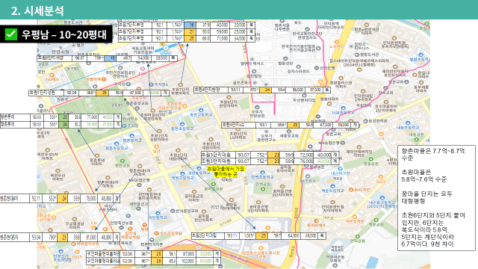Click the 초원5단지LG apartment map marker
Screen dimensions: 478x269
click(238, 129)
